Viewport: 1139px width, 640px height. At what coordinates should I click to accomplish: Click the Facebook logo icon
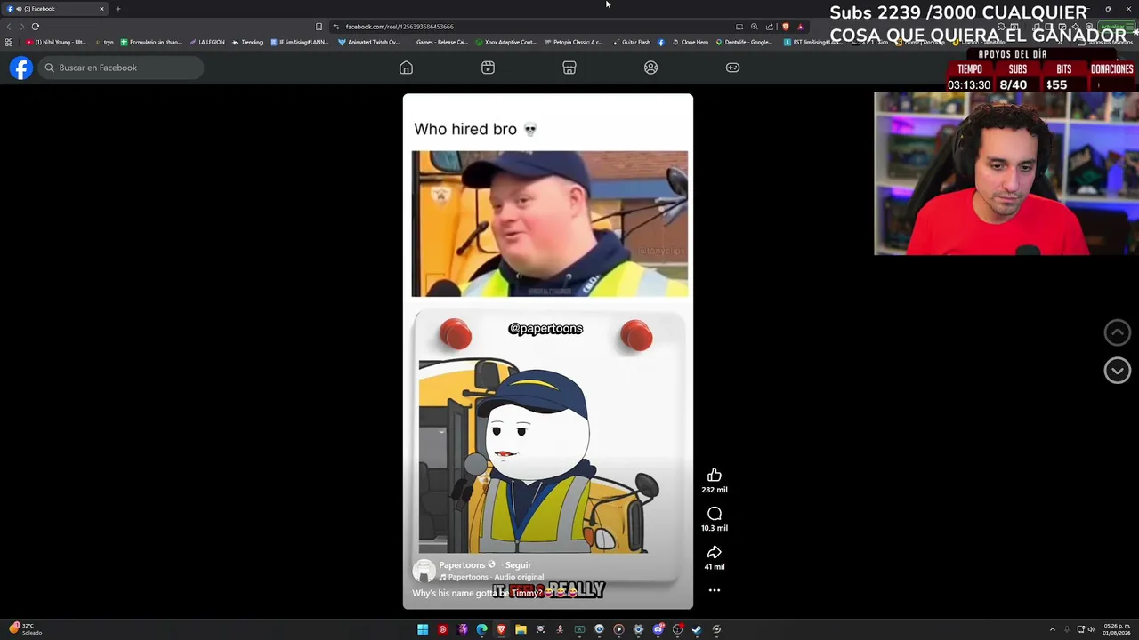pyautogui.click(x=21, y=68)
